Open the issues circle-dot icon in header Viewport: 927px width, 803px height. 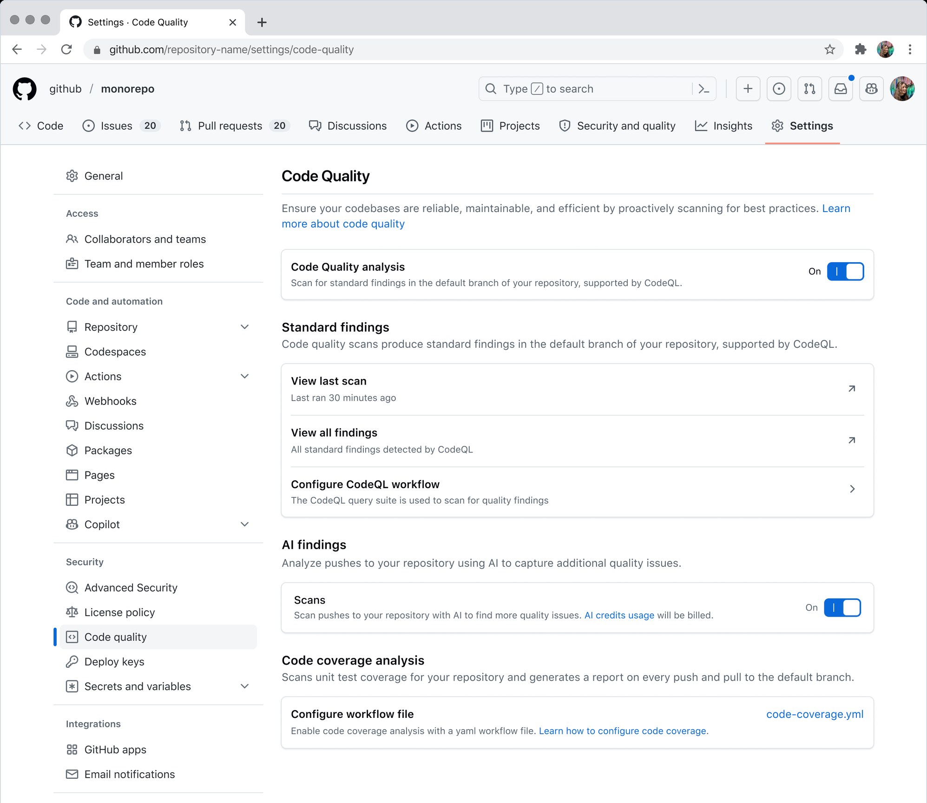[779, 89]
